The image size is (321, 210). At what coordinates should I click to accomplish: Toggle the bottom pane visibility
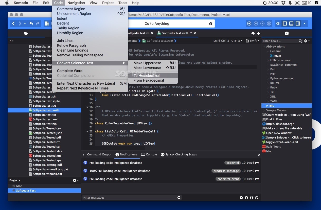(x=291, y=23)
